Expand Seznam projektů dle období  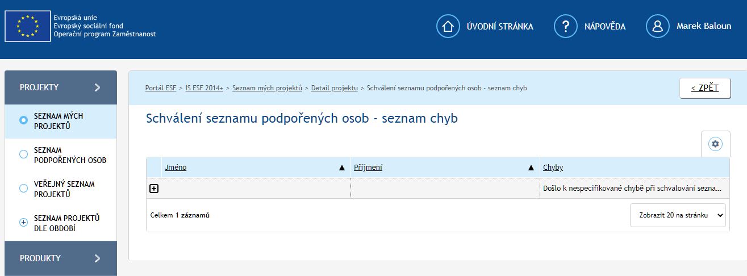click(x=23, y=223)
